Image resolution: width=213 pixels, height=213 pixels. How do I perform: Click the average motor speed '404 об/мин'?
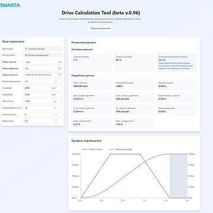tap(122, 111)
